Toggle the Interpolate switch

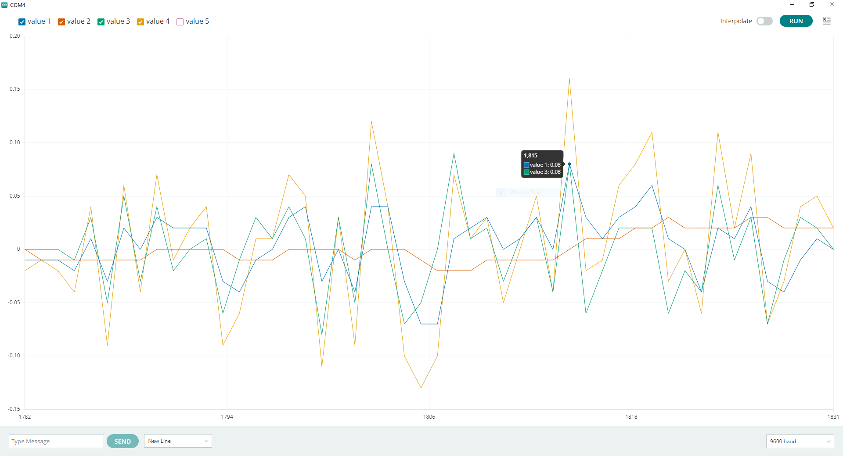[764, 21]
